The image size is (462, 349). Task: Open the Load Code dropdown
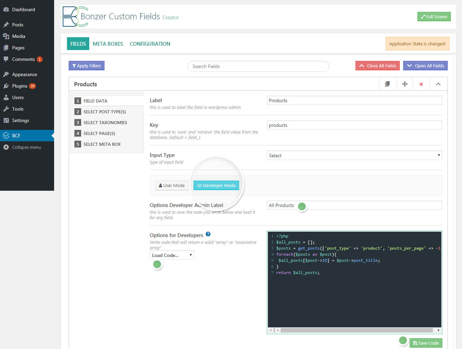tap(172, 255)
